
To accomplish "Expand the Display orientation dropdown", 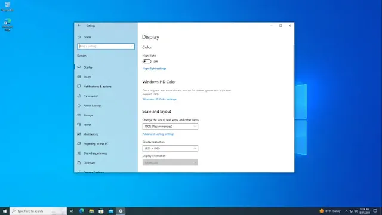I will 170,162.
